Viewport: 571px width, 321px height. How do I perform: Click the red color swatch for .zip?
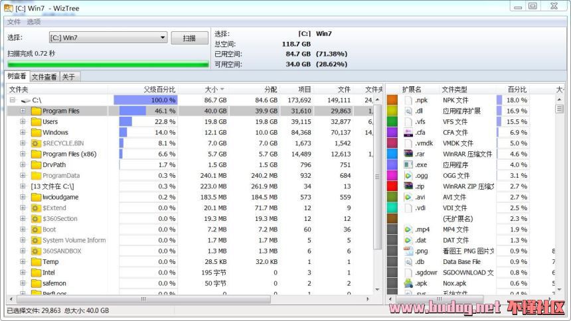392,186
